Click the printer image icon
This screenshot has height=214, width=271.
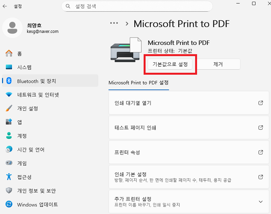point(126,50)
